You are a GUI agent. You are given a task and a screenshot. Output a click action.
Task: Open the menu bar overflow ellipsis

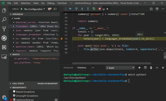click(x=71, y=3)
